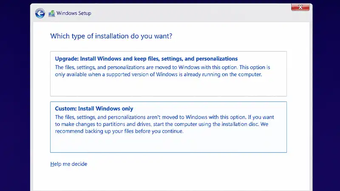340x191 pixels.
Task: Click the Upgrade option's description paragraph
Action: (162, 71)
